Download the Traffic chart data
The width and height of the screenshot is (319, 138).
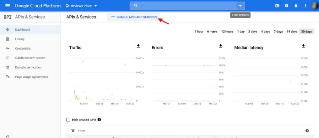tap(138, 46)
